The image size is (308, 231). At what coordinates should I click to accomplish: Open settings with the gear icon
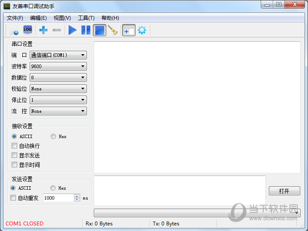point(142,30)
